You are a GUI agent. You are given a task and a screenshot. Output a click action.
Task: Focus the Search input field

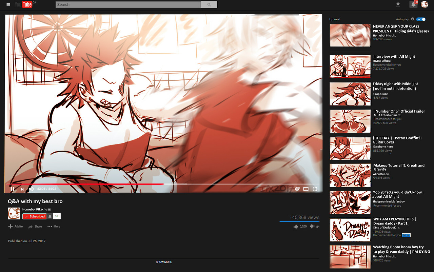click(128, 4)
